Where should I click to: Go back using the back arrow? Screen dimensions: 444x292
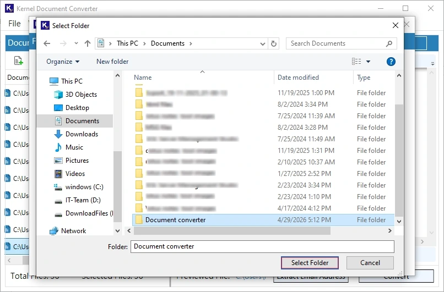point(47,43)
